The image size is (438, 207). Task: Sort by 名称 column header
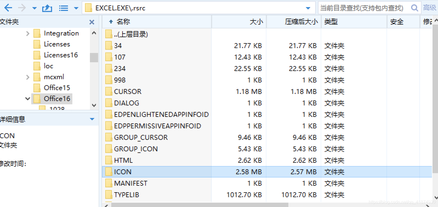(157, 22)
